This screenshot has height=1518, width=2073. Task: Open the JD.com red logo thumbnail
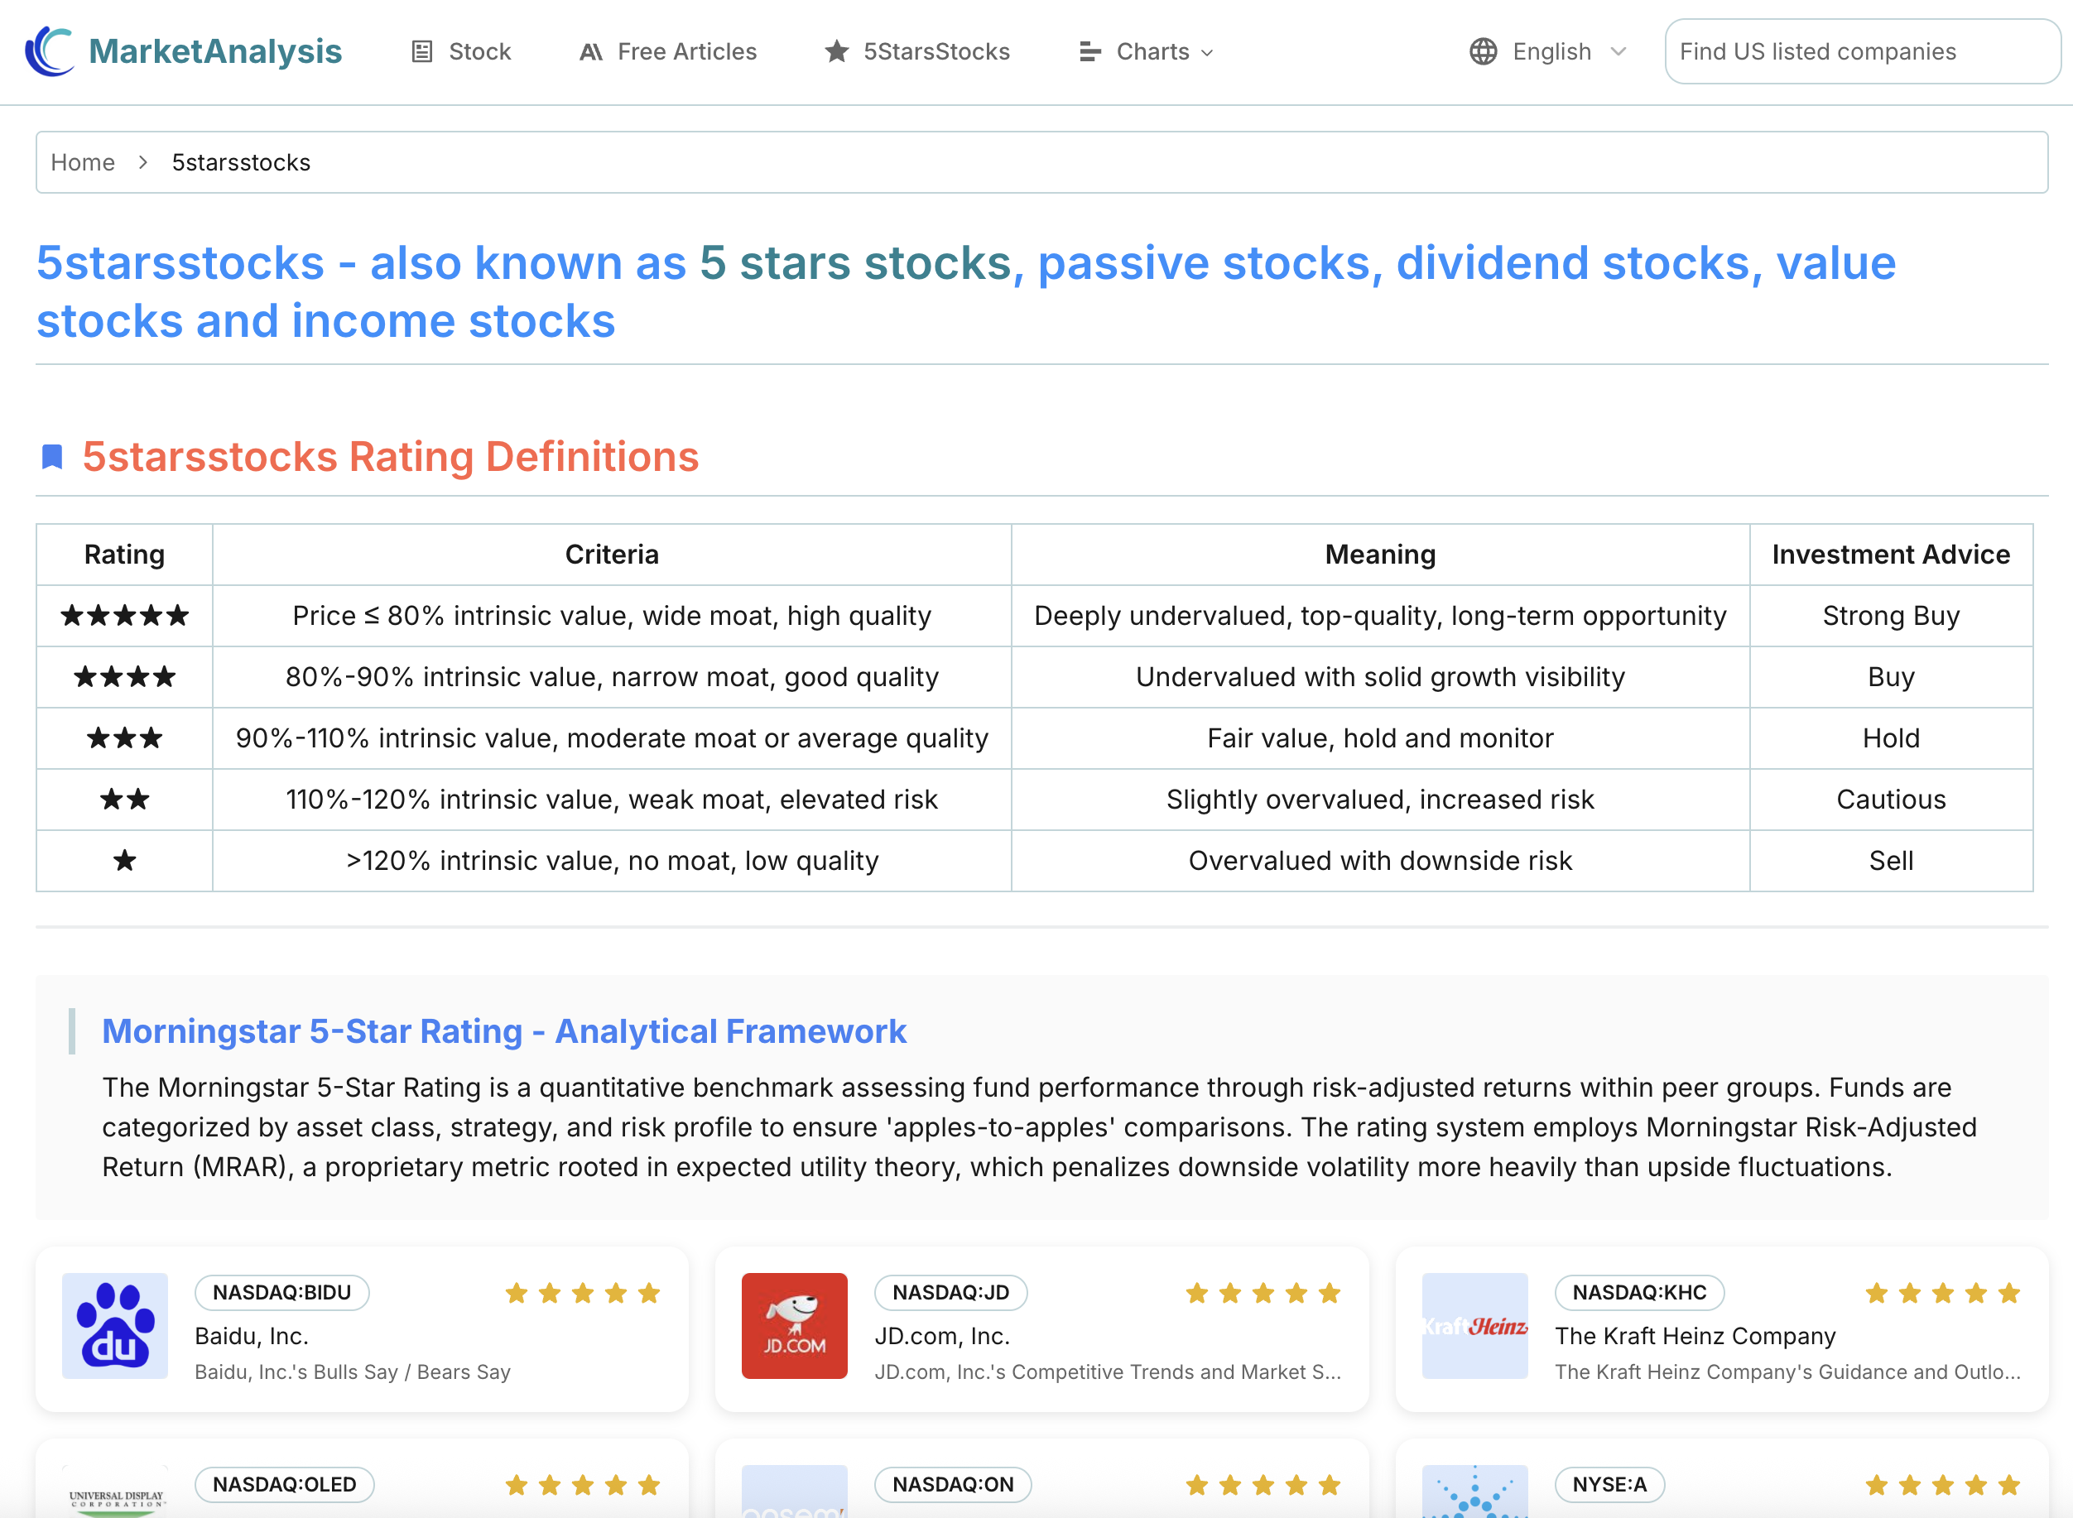click(795, 1326)
